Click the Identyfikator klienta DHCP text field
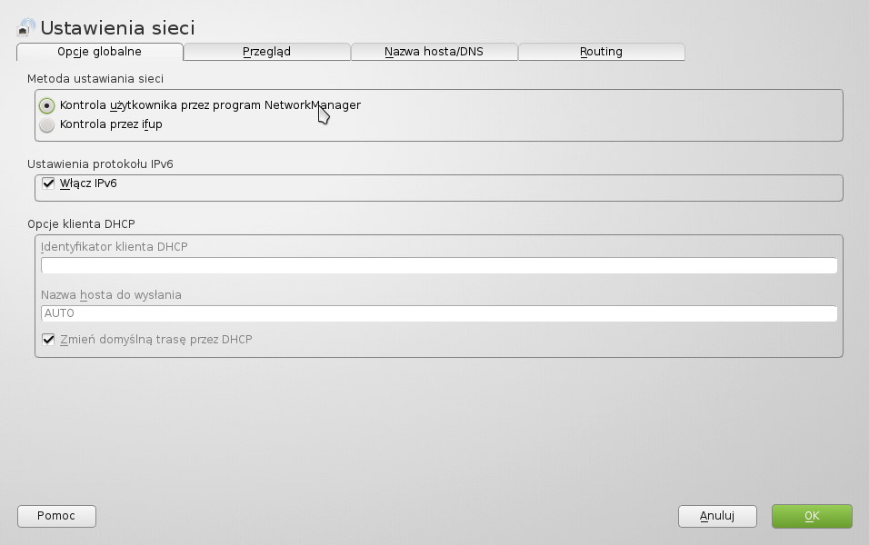Screen dimensions: 869x545 438,265
